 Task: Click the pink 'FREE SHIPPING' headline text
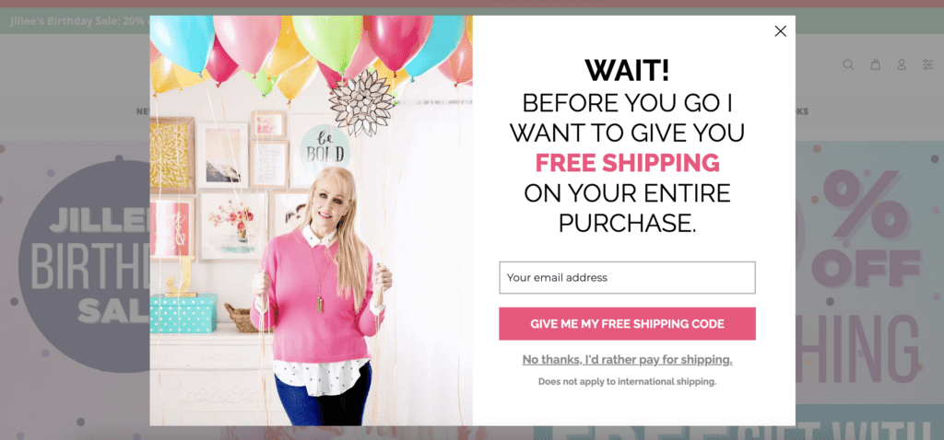pos(627,163)
